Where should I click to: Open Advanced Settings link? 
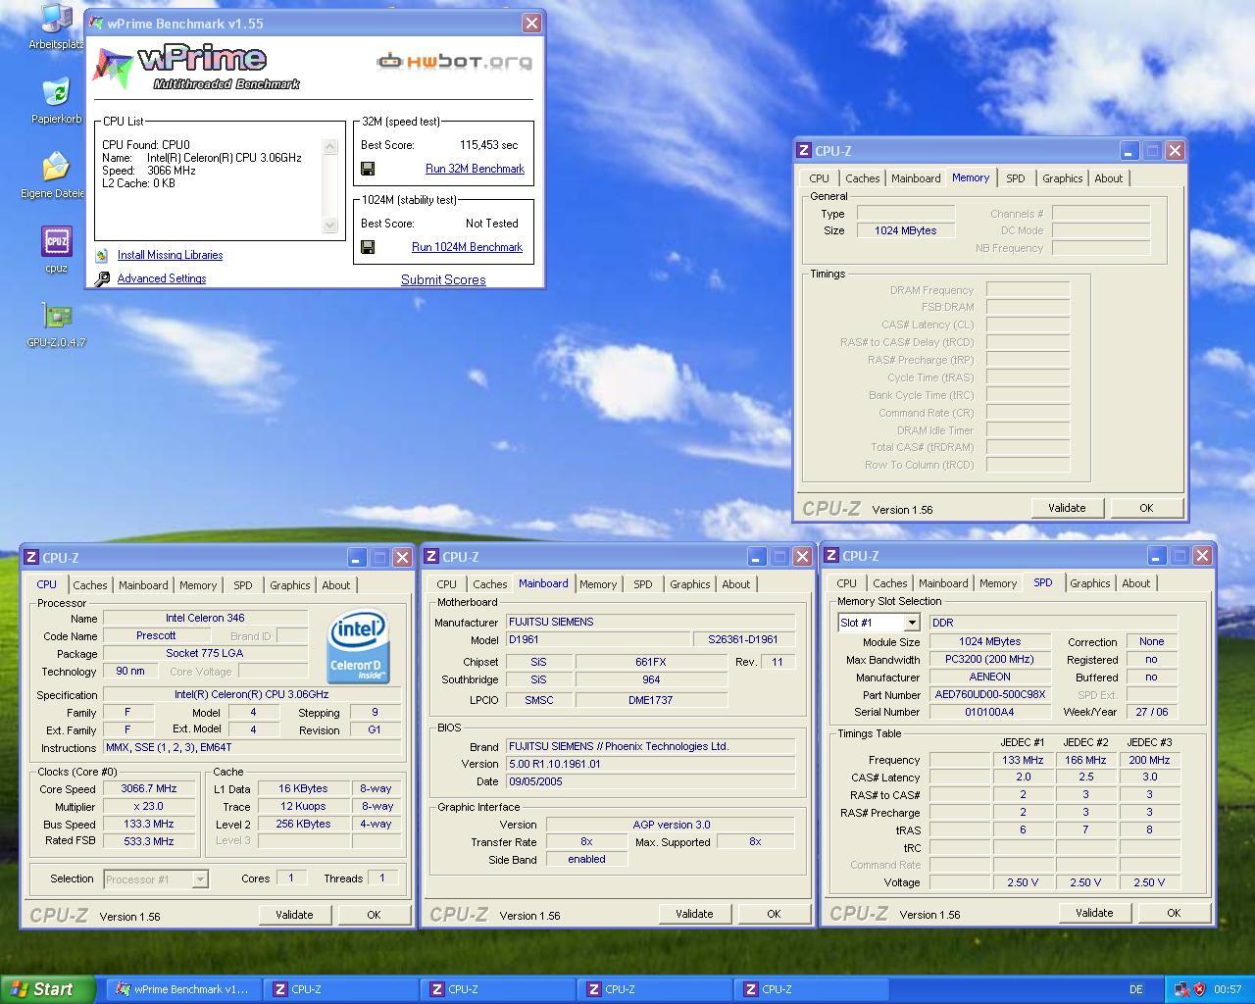(162, 278)
